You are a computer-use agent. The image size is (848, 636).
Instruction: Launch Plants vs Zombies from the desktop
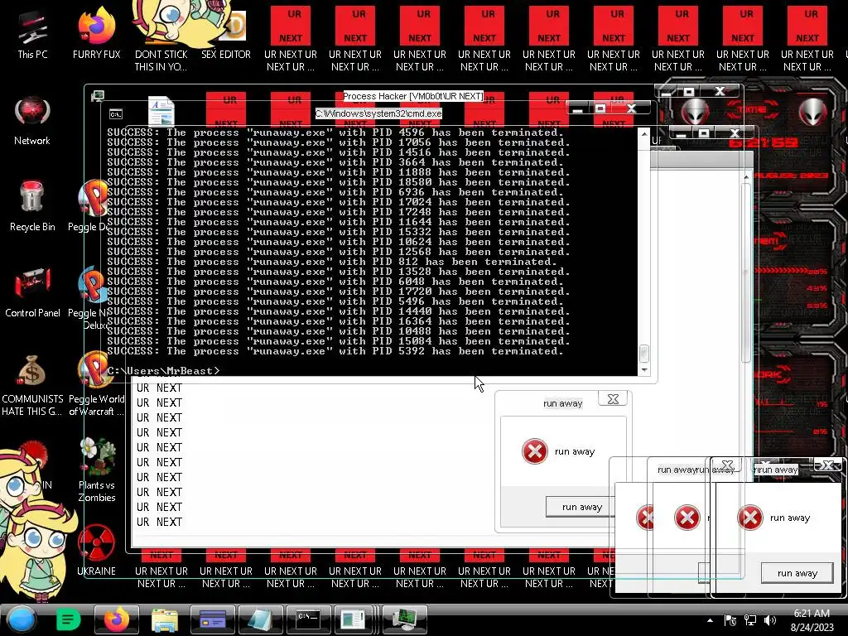coord(97,470)
